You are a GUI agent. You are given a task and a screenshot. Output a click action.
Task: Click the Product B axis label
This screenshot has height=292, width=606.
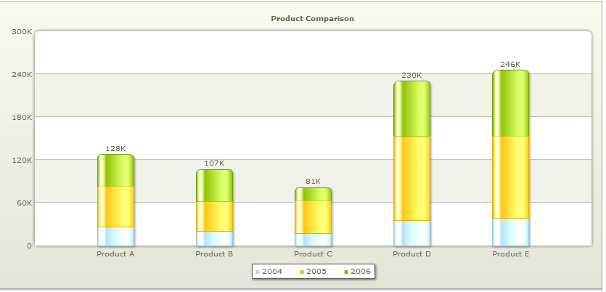coord(214,254)
